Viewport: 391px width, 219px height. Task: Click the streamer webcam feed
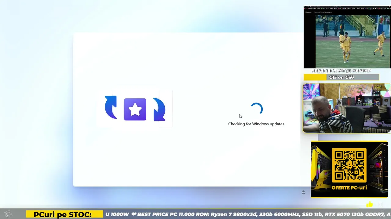[x=347, y=108]
